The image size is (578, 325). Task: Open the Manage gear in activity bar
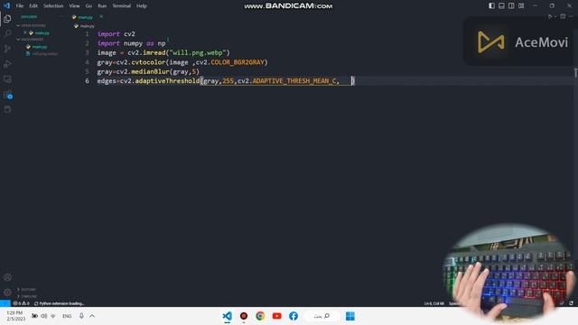(7, 292)
